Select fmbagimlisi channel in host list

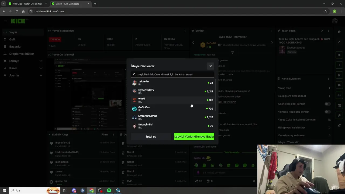pyautogui.click(x=172, y=126)
